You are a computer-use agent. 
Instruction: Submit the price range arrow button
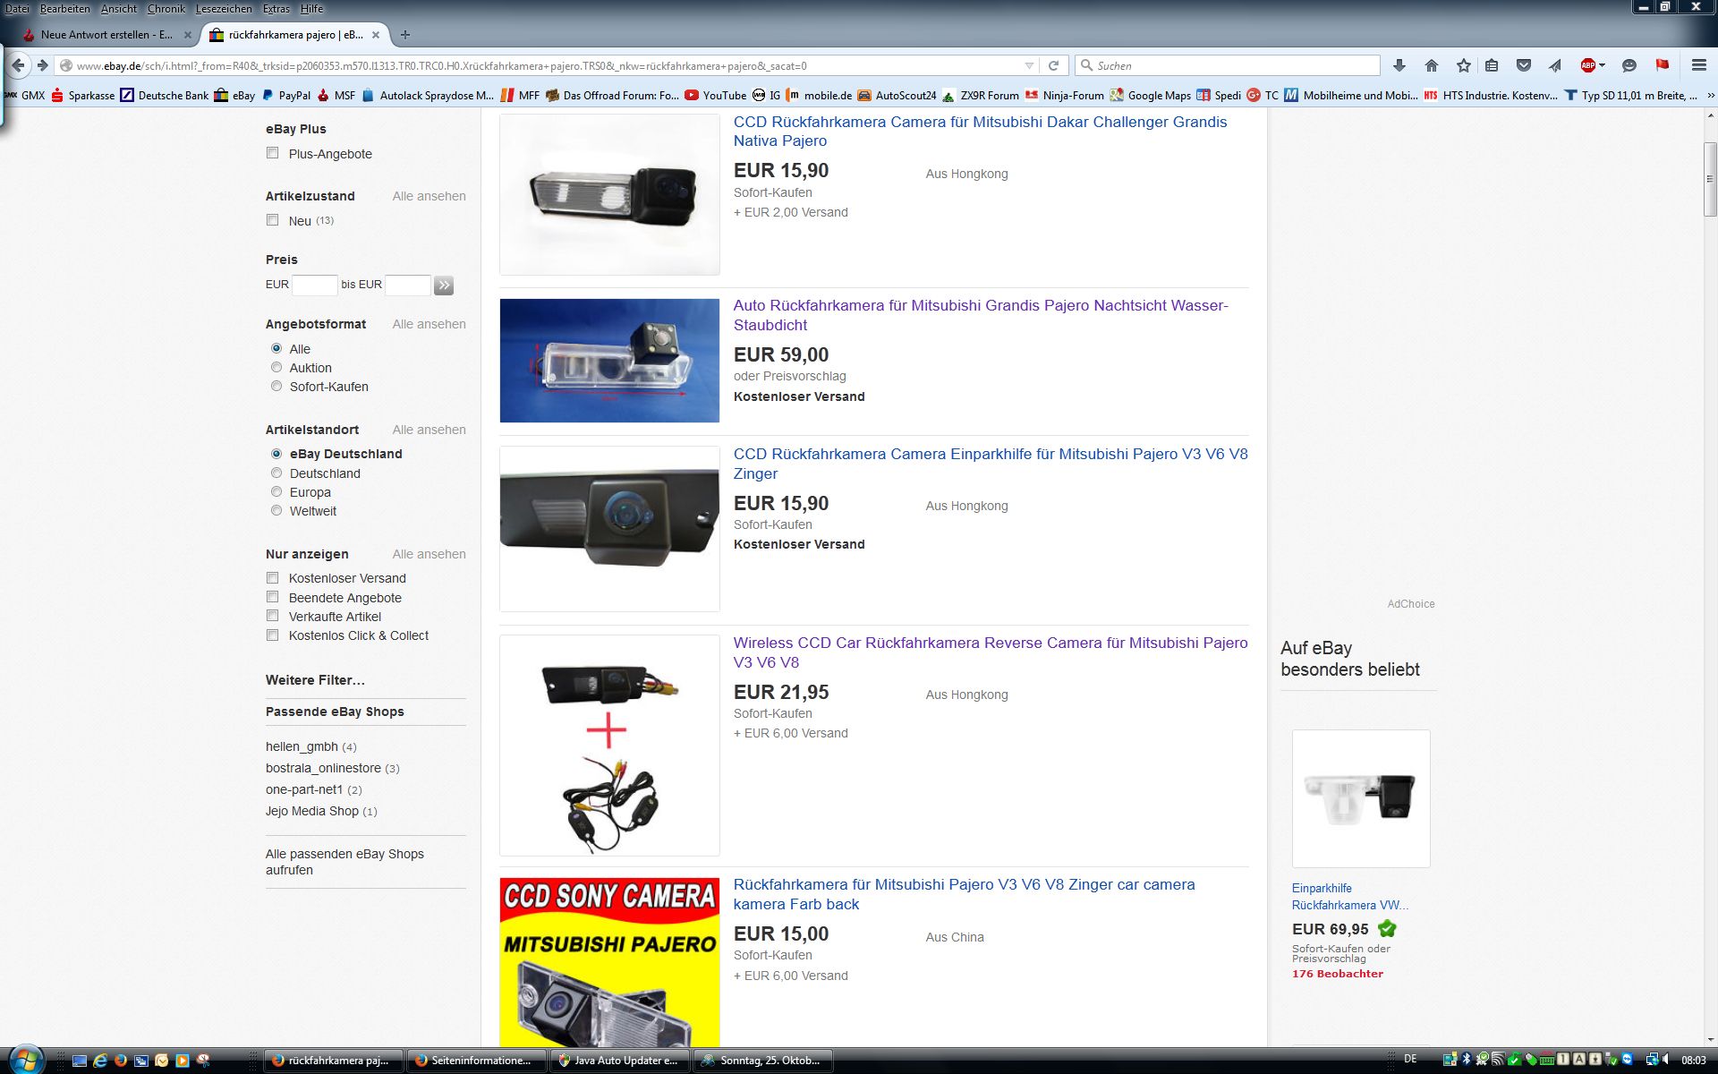pos(444,286)
